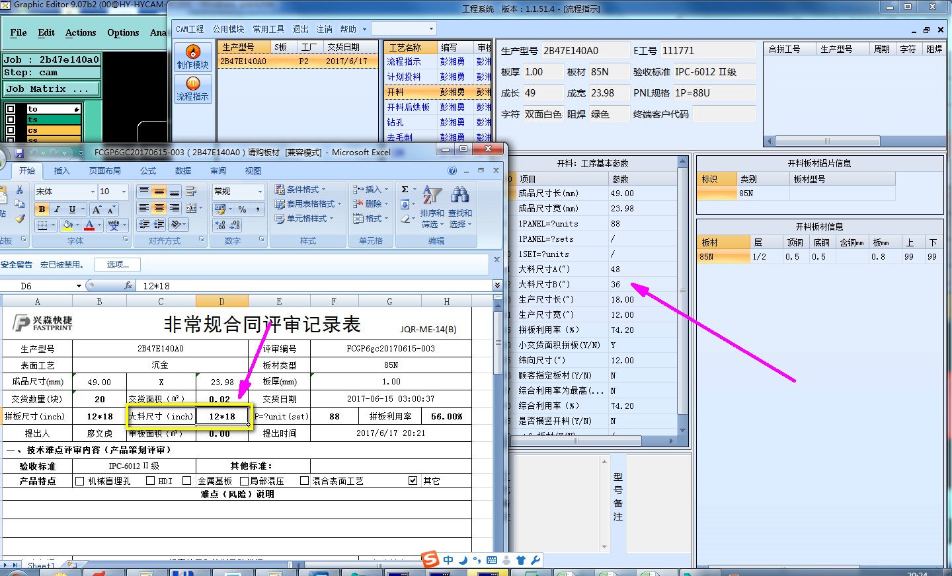The height and width of the screenshot is (576, 952).
Task: Open the Name Box dropdown beside D6
Action: point(79,286)
